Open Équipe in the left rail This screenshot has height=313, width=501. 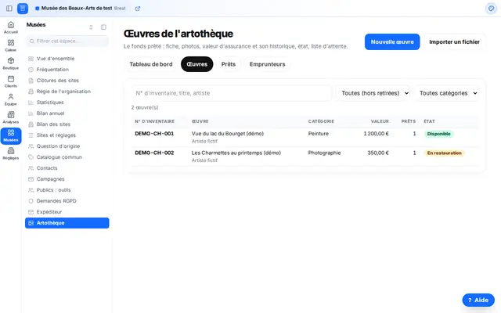point(11,99)
